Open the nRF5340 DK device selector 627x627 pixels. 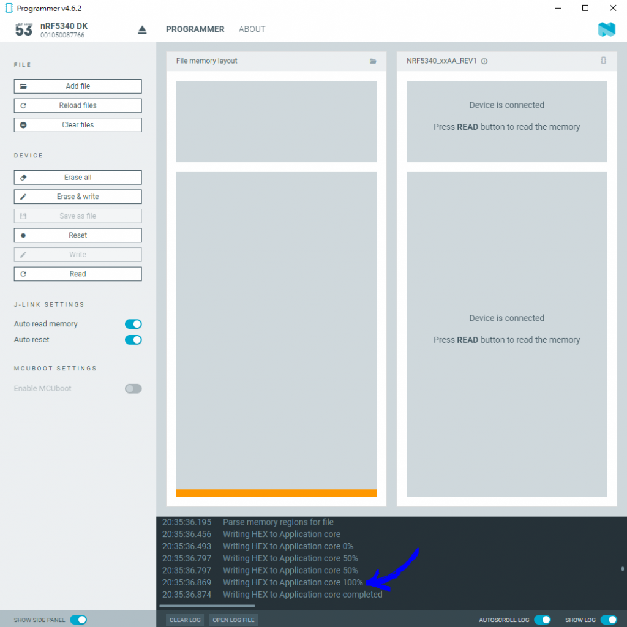pyautogui.click(x=78, y=30)
